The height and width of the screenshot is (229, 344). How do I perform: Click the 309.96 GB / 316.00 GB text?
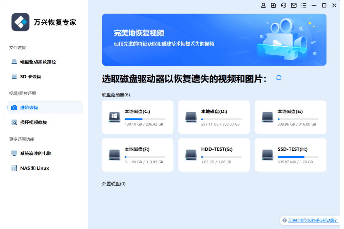click(297, 124)
